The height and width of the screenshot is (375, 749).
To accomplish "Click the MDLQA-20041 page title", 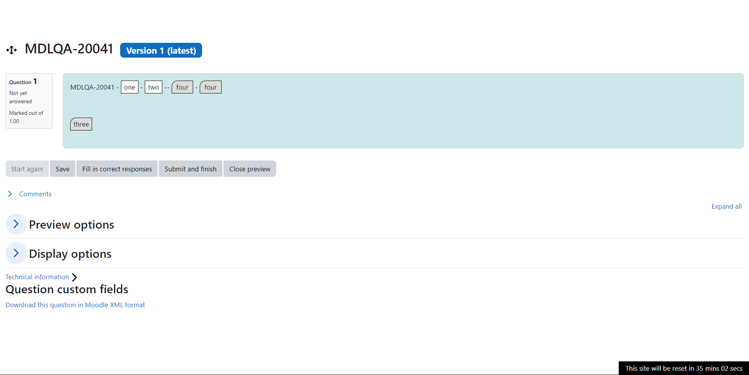I will point(69,49).
